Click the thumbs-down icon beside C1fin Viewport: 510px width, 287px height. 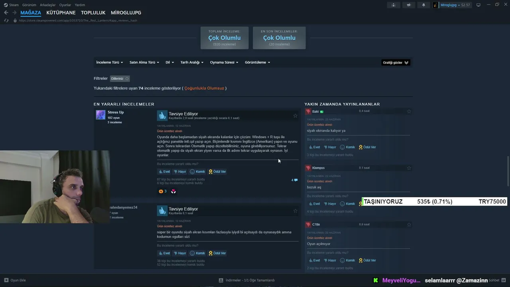[308, 224]
